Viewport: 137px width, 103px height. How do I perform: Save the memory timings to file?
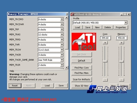(61, 86)
